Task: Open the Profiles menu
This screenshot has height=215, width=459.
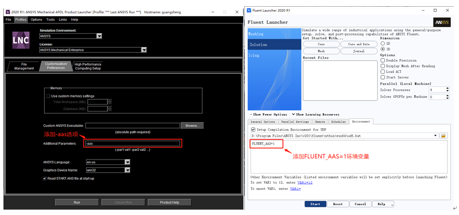Action: (21, 20)
